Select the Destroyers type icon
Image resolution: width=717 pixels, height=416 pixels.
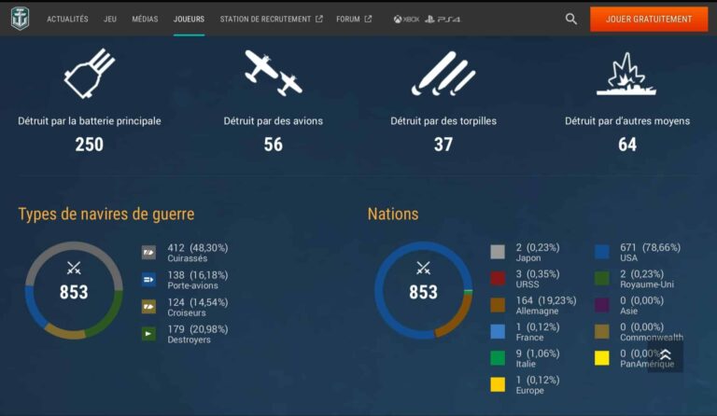pyautogui.click(x=148, y=333)
